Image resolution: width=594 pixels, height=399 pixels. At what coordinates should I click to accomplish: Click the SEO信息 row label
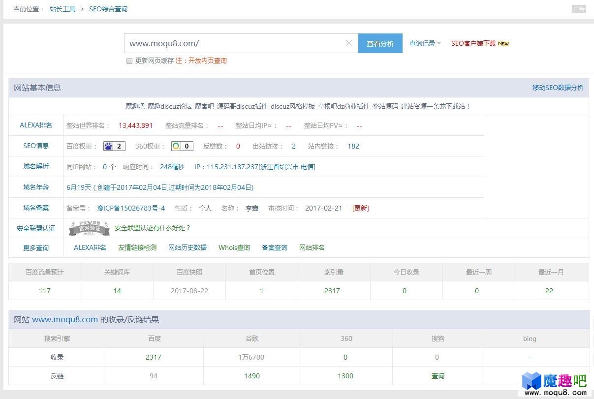coord(36,146)
